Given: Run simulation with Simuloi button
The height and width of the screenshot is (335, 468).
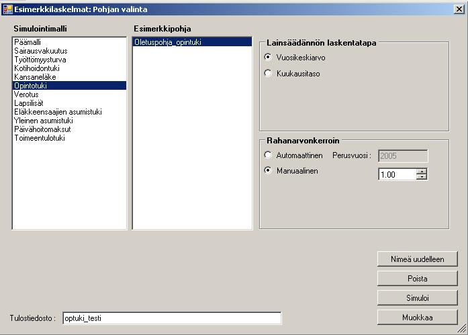Looking at the screenshot, I should 417,297.
